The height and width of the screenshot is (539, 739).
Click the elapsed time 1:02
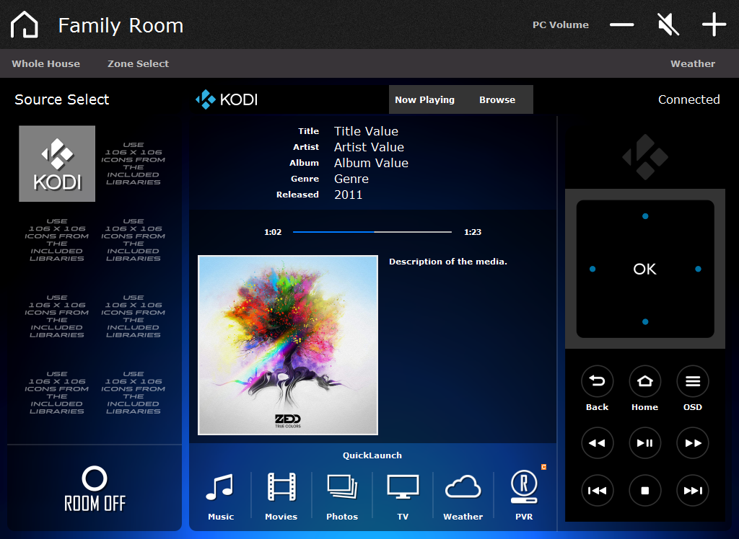tap(273, 232)
